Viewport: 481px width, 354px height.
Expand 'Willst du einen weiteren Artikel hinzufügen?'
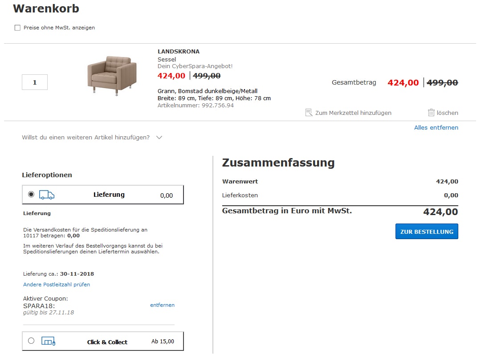[86, 138]
